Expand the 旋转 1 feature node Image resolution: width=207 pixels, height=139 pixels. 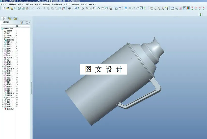(x=3, y=100)
